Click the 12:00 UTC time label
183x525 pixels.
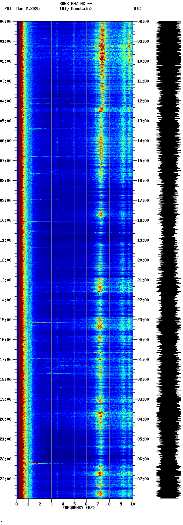tap(143, 101)
